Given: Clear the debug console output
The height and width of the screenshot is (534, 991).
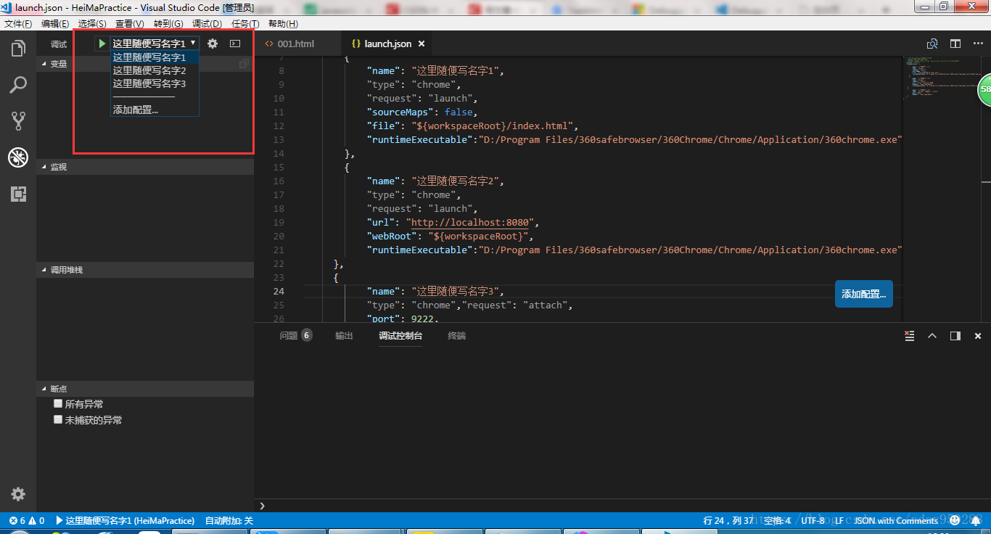Looking at the screenshot, I should [909, 336].
